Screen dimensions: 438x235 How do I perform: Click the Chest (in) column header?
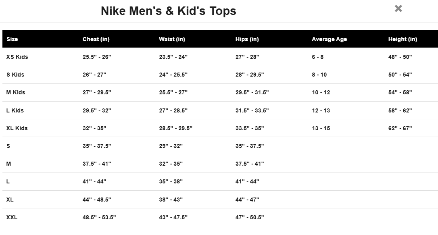tap(96, 39)
